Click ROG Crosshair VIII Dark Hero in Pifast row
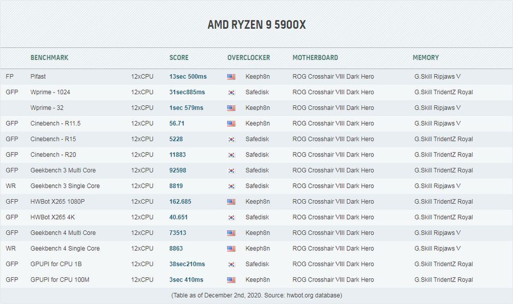 point(333,77)
